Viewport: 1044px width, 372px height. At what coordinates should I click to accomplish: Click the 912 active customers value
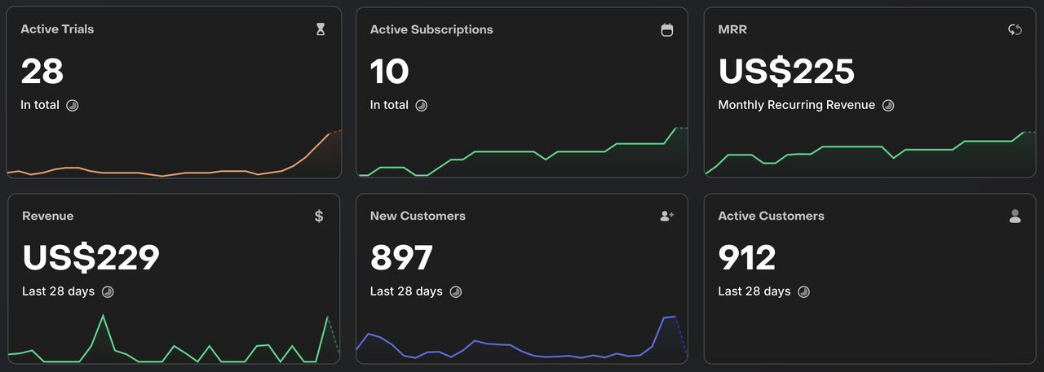747,258
